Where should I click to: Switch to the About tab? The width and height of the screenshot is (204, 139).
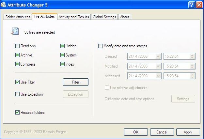[x=124, y=17]
